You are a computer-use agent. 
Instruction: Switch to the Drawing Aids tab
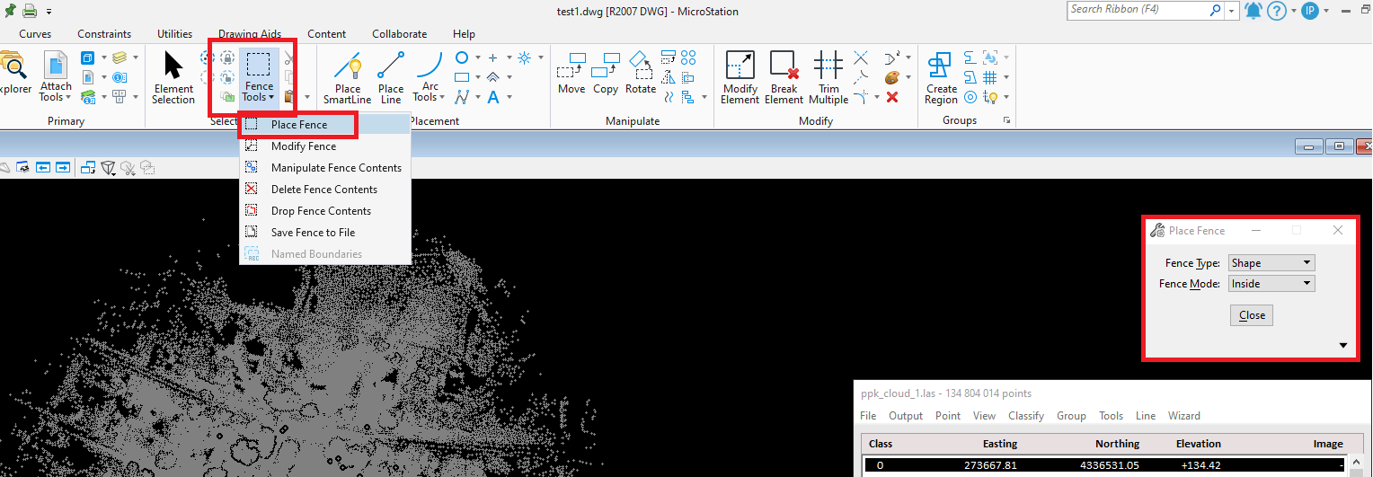250,34
